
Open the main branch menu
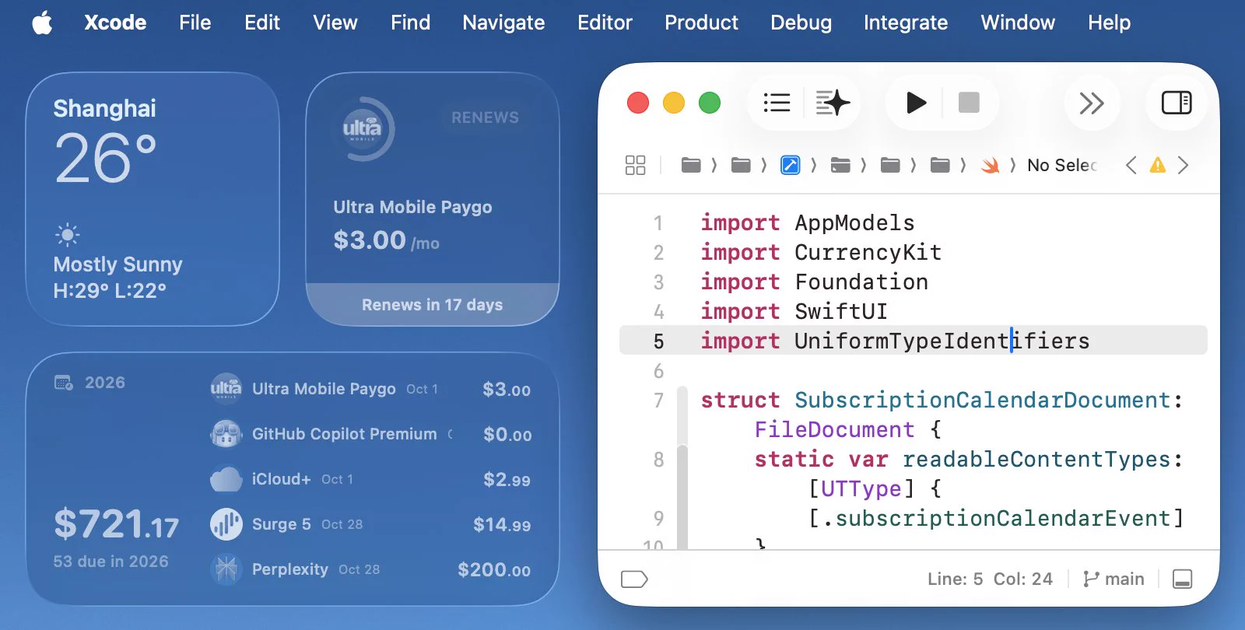(1113, 579)
